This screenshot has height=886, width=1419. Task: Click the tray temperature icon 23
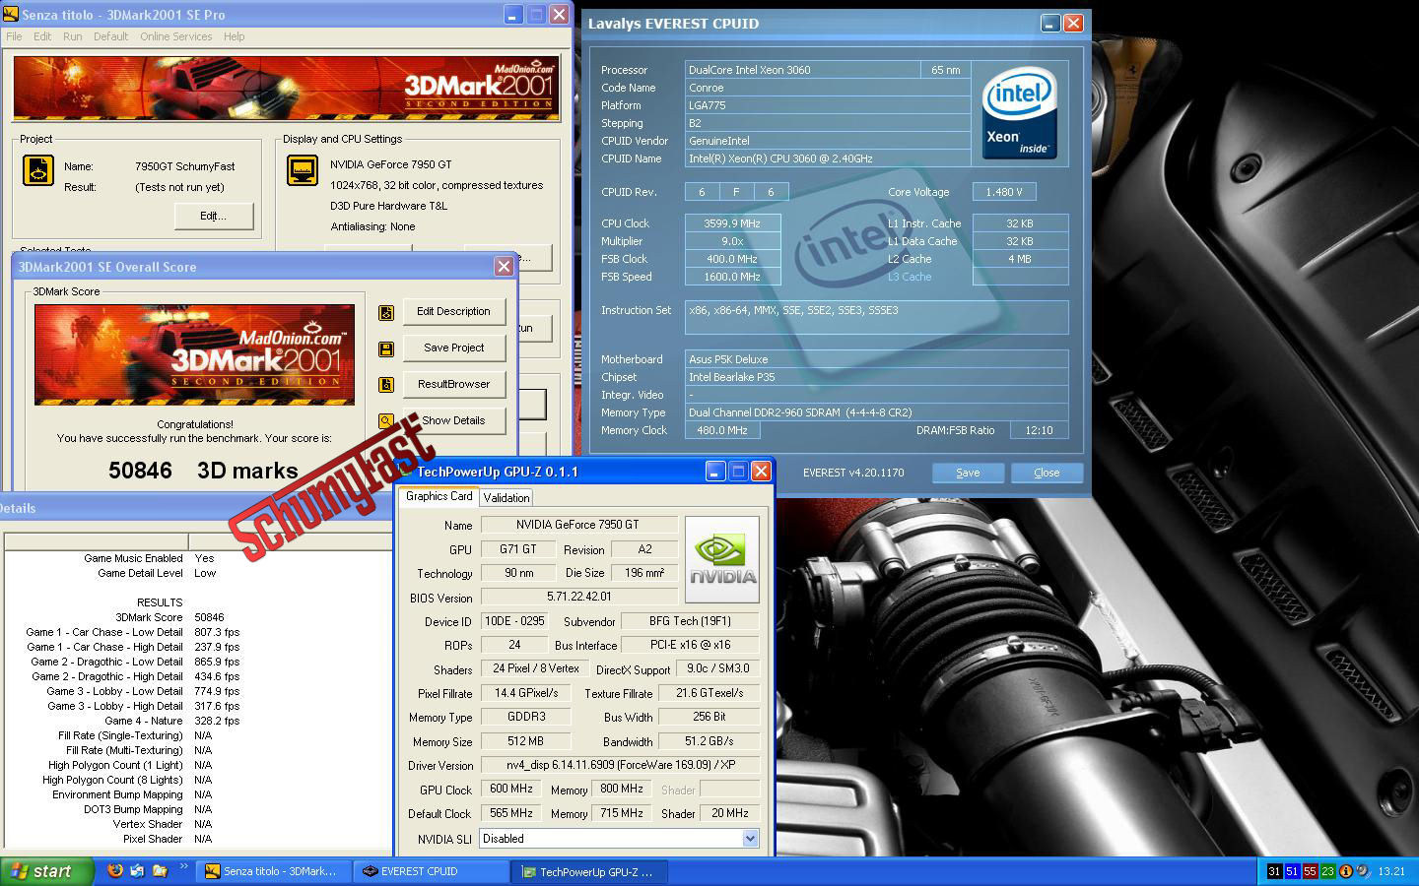click(1327, 871)
